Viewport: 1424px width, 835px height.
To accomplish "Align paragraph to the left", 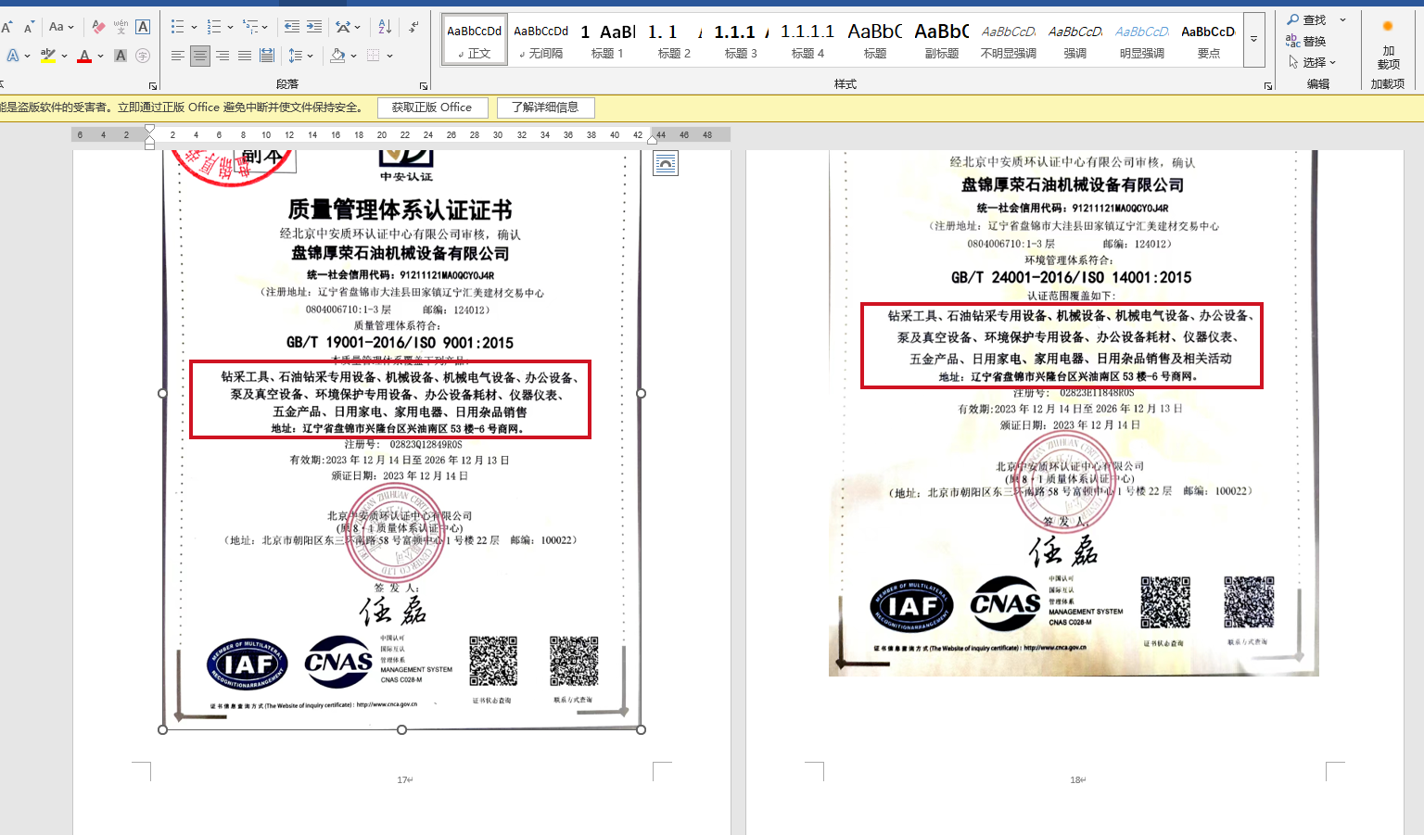I will (178, 56).
